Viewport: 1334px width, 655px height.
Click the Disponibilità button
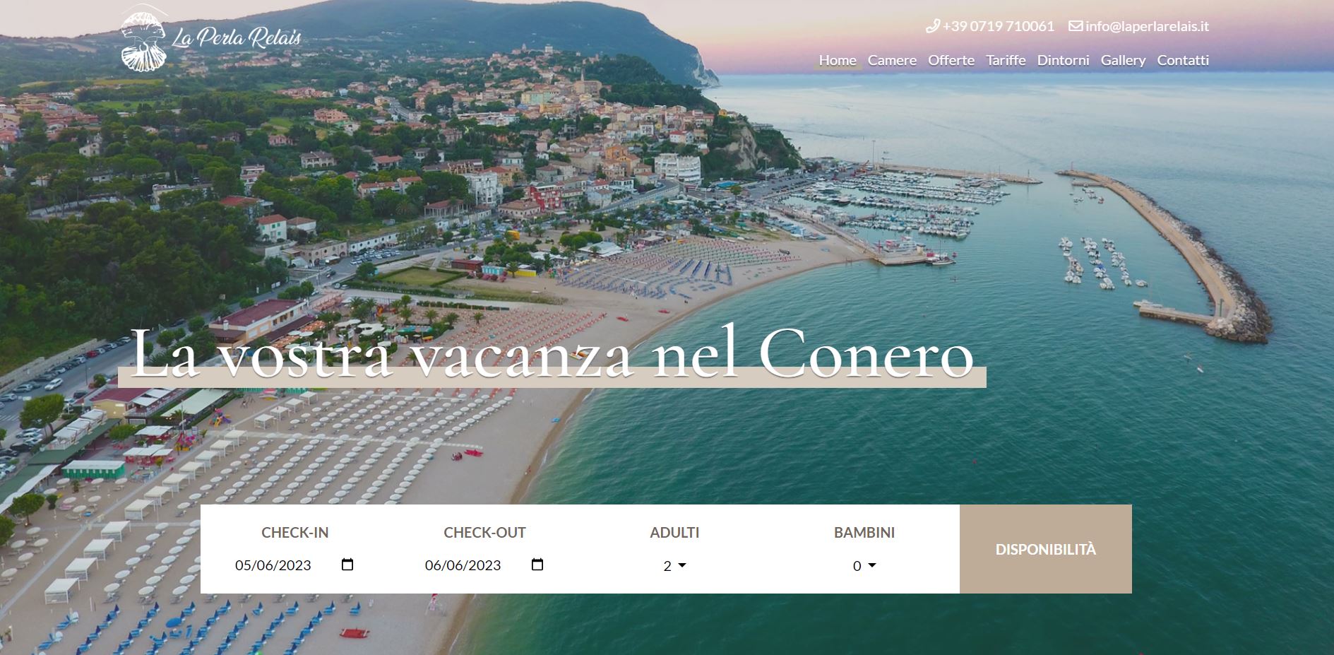click(1046, 549)
